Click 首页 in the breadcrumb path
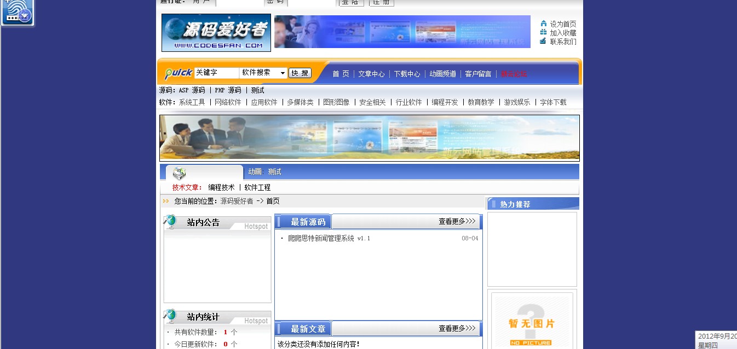Image resolution: width=737 pixels, height=349 pixels. click(x=273, y=201)
